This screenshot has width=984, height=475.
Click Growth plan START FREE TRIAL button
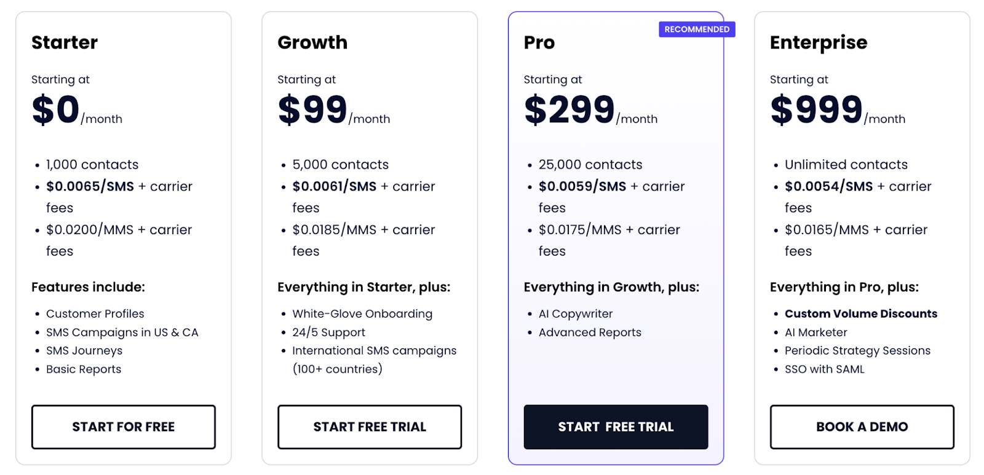pyautogui.click(x=369, y=426)
